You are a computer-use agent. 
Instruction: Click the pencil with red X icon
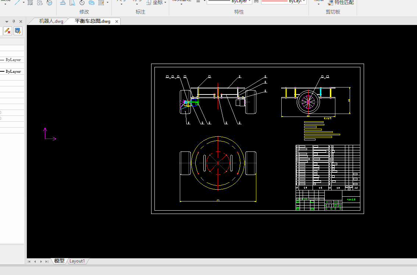pyautogui.click(x=7, y=31)
